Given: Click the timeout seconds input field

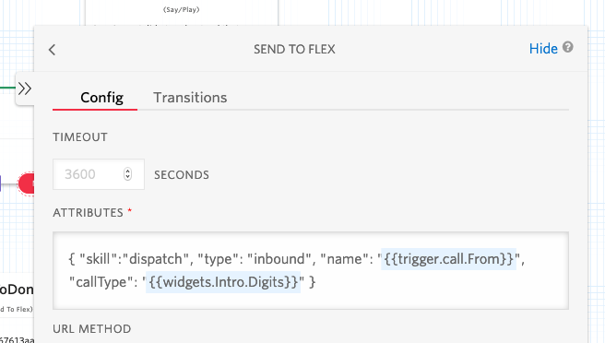Looking at the screenshot, I should pyautogui.click(x=99, y=174).
